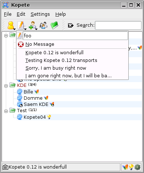Select the No Message menu entry
This screenshot has width=144, height=173.
click(72, 44)
